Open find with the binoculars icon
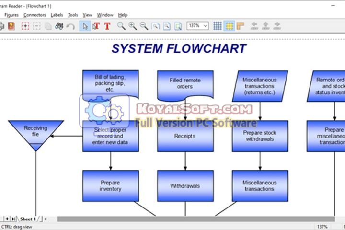Image resolution: width=345 pixels, height=230 pixels. coord(59,26)
